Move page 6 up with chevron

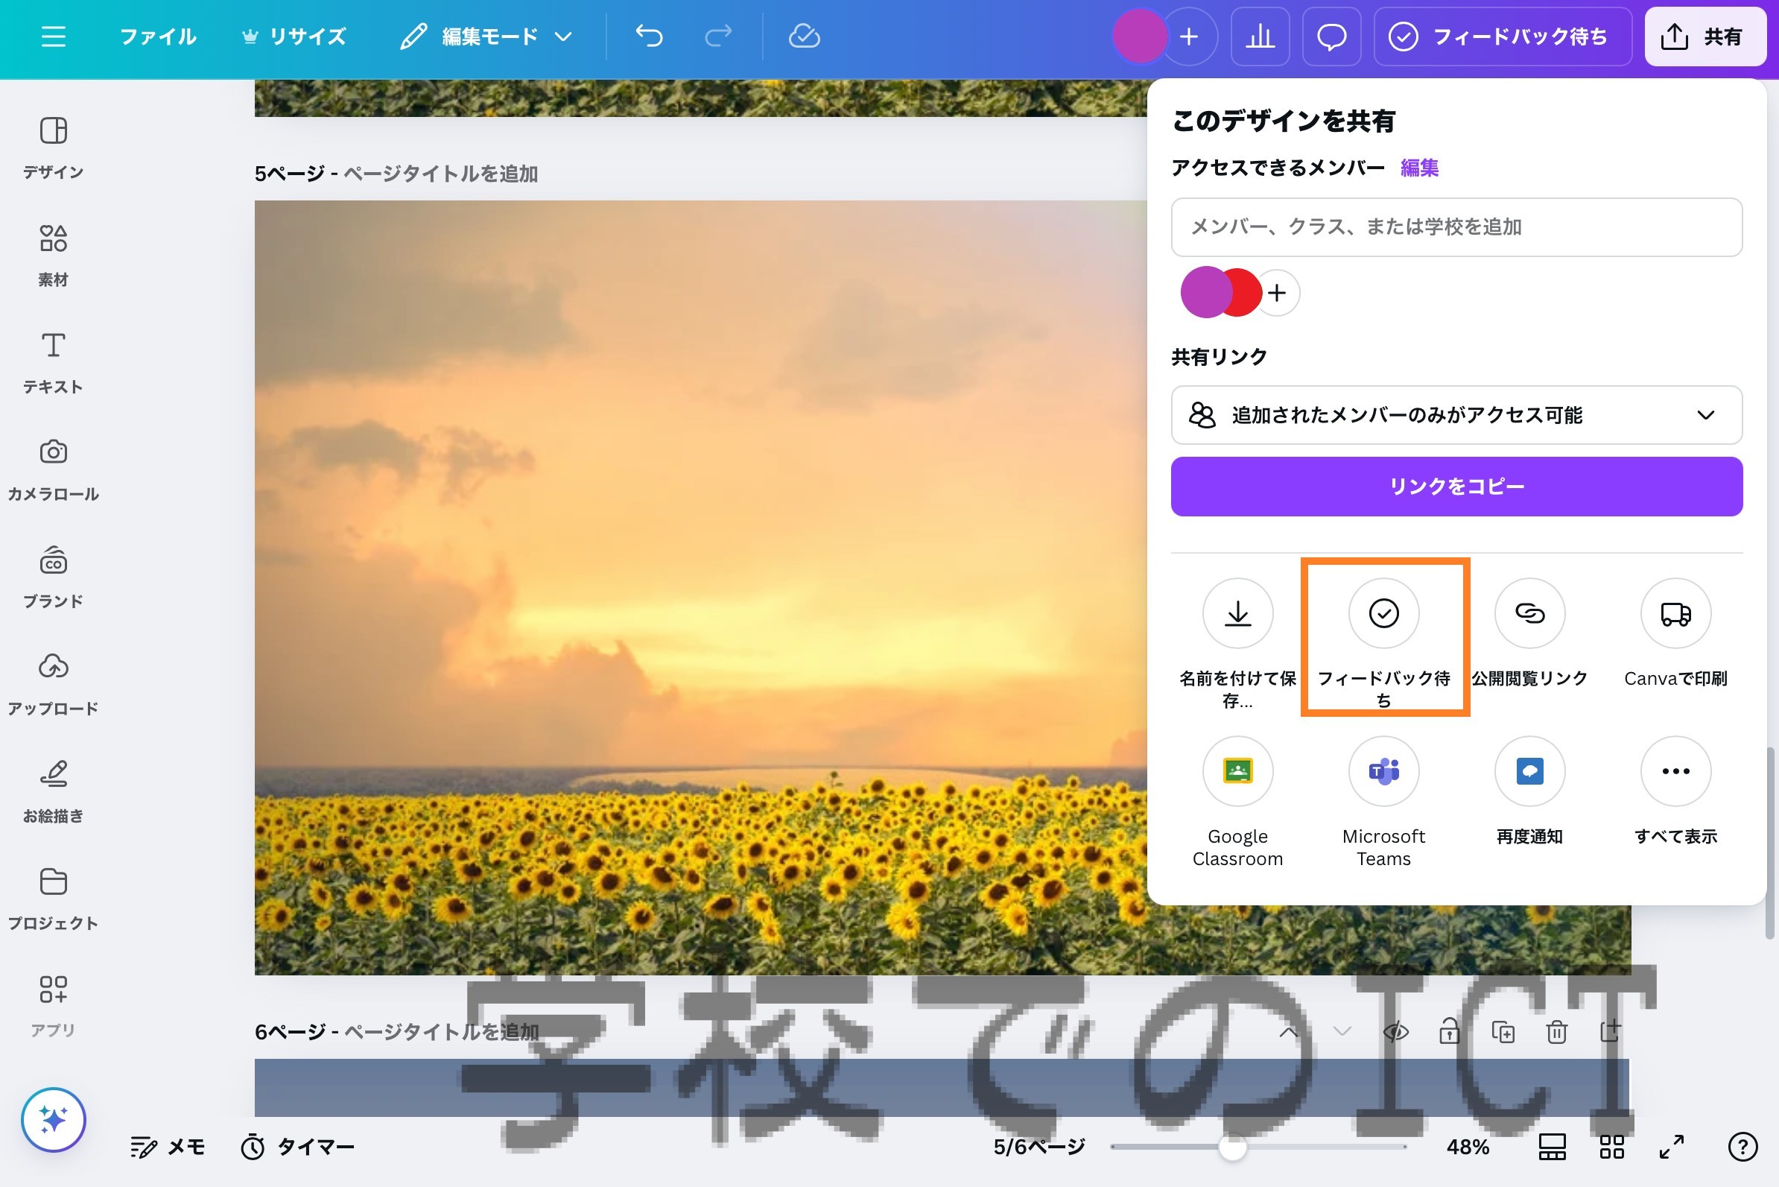click(1288, 1031)
